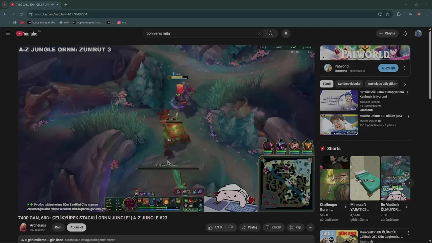
Task: Click the Archelaus channel avatar
Action: [x=23, y=227]
